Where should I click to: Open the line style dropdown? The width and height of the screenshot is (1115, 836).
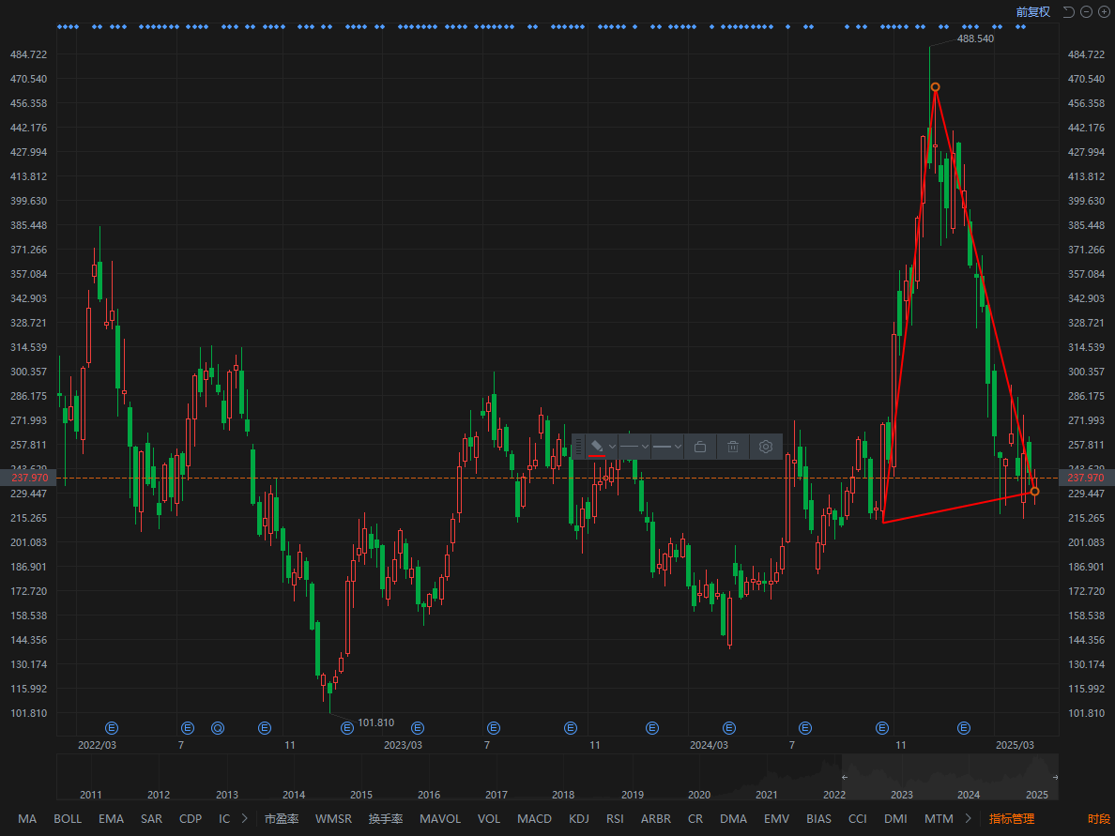(x=634, y=447)
